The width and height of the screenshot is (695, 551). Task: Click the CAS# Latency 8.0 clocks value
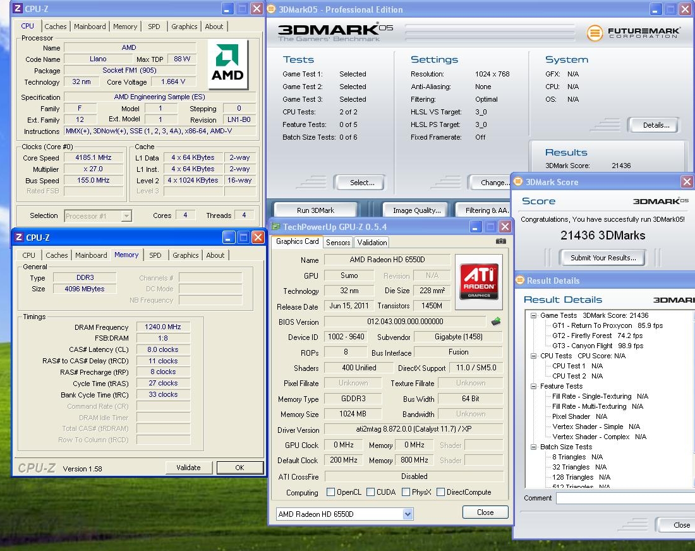162,349
